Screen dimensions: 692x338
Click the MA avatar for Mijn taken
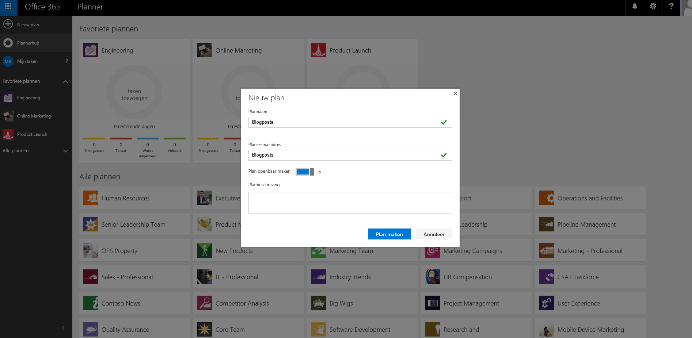click(x=8, y=61)
